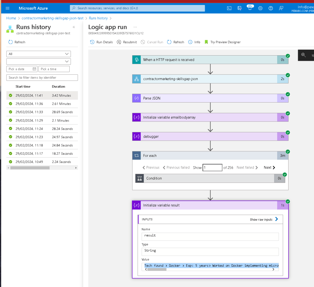The image size is (314, 287).
Task: Click the result Name value field
Action: click(210, 237)
